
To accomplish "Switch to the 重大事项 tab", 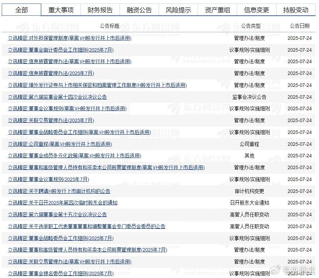I will pos(61,10).
